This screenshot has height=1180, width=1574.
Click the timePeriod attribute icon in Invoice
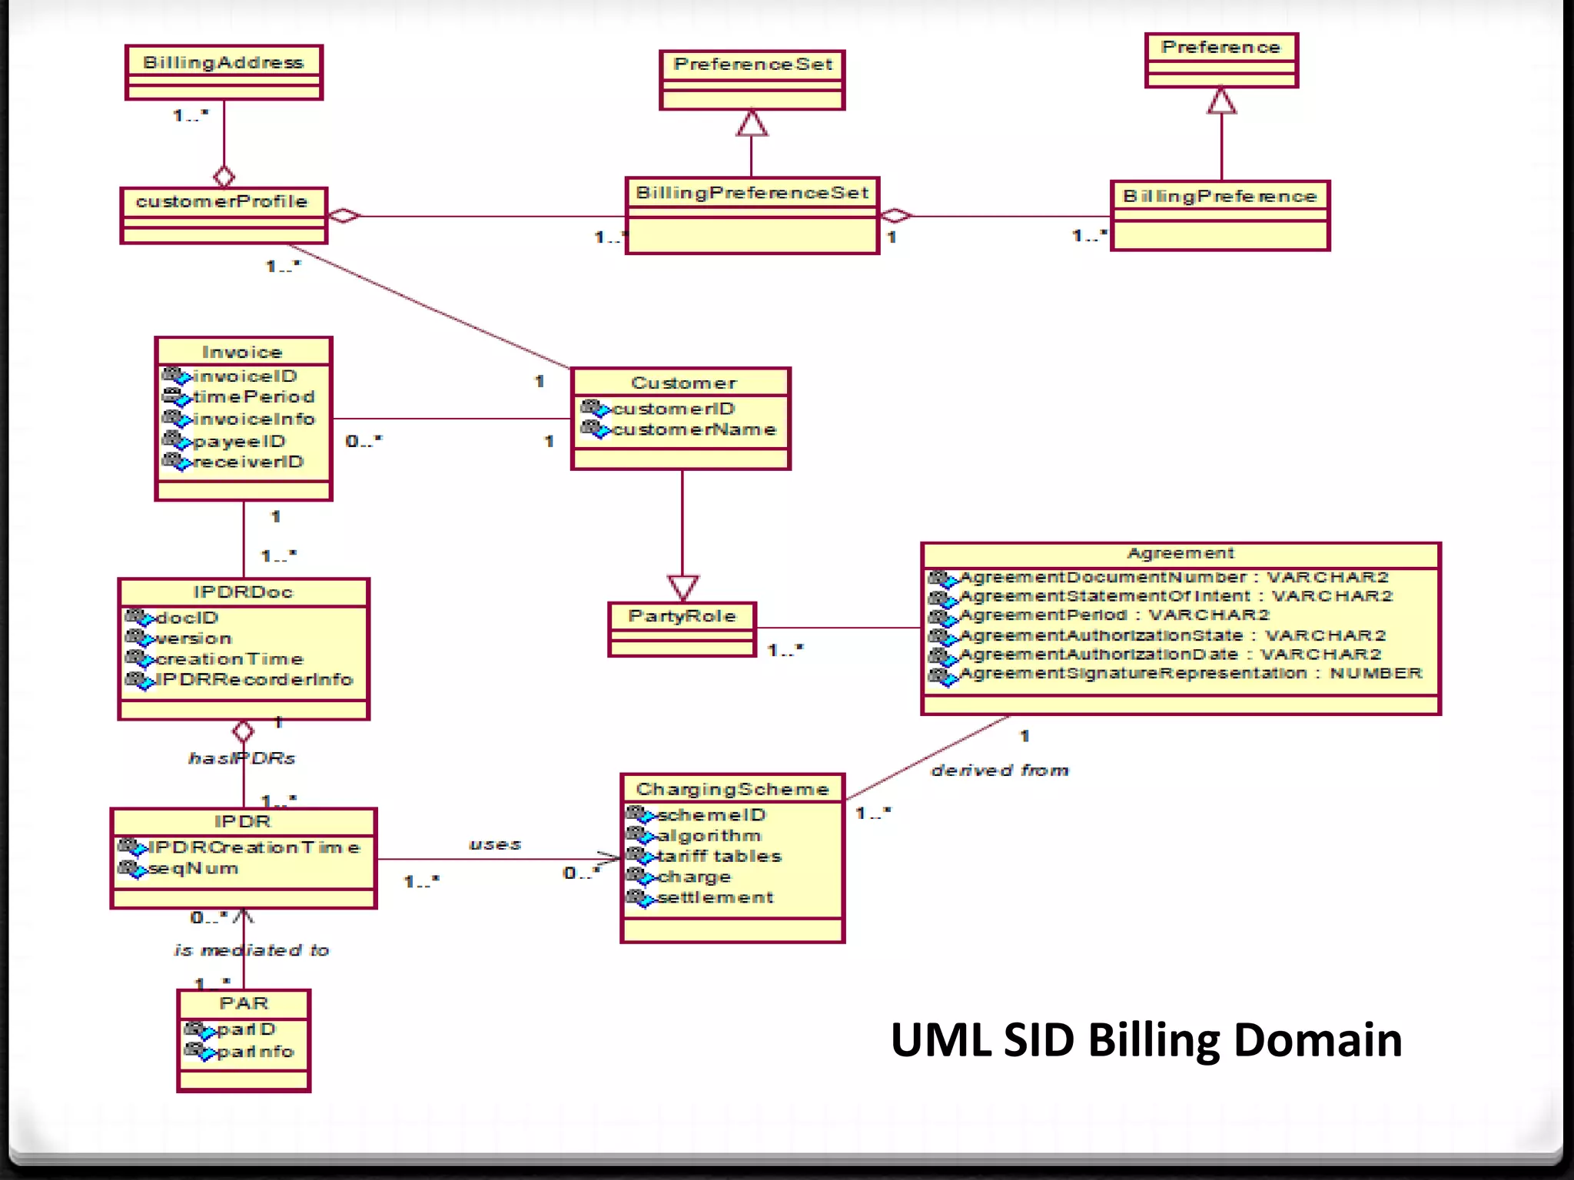tap(176, 397)
